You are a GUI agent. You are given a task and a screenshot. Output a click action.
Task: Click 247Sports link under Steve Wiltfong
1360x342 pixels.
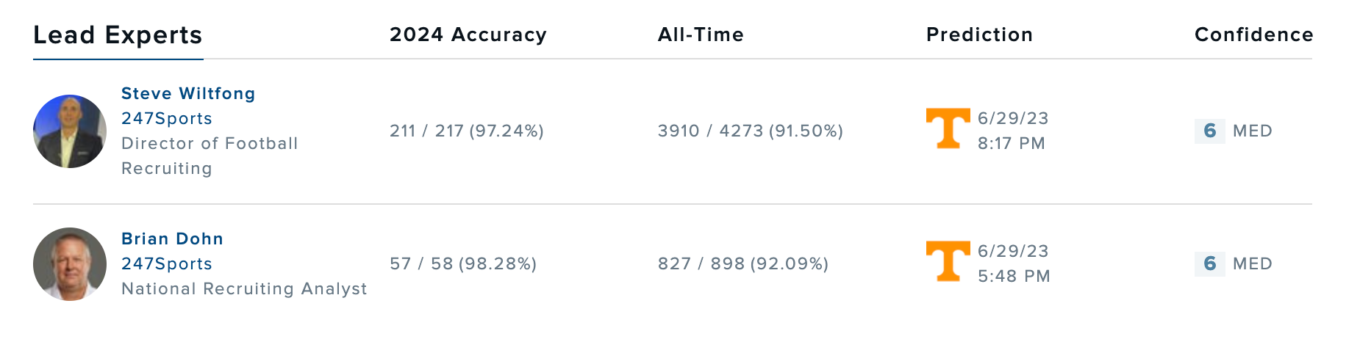tap(167, 119)
